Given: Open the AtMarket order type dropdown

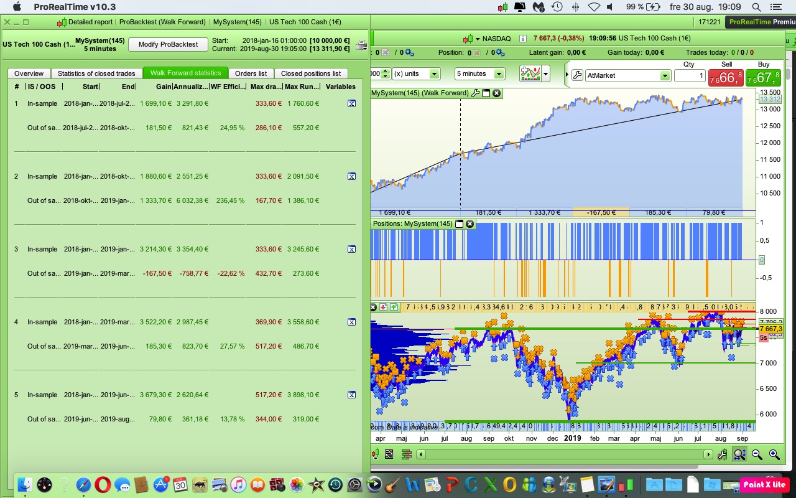Looking at the screenshot, I should [x=664, y=75].
